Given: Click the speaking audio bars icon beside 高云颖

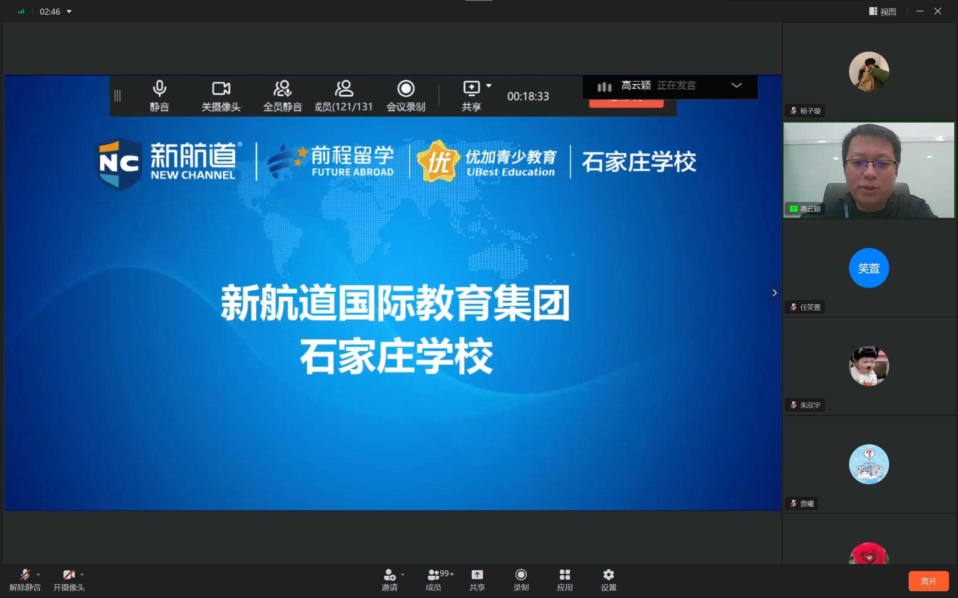Looking at the screenshot, I should [x=605, y=87].
